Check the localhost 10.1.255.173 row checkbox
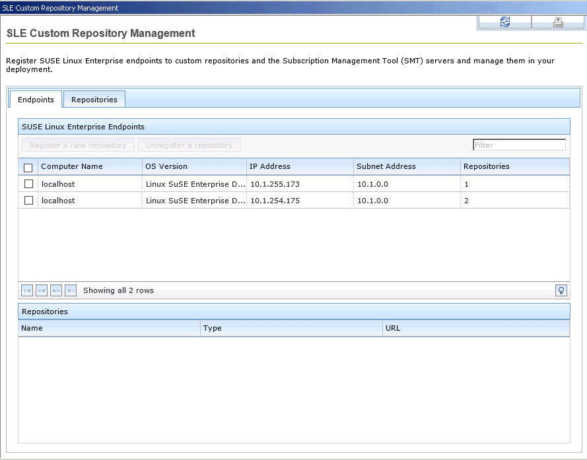This screenshot has height=460, width=587. (x=28, y=184)
